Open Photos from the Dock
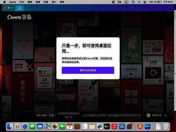This screenshot has height=132, width=176. point(55,126)
